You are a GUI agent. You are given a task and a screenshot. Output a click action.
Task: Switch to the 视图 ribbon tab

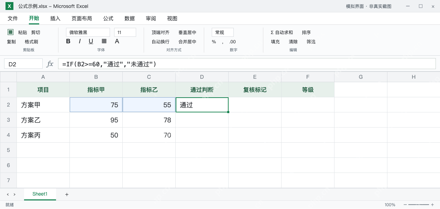(172, 19)
